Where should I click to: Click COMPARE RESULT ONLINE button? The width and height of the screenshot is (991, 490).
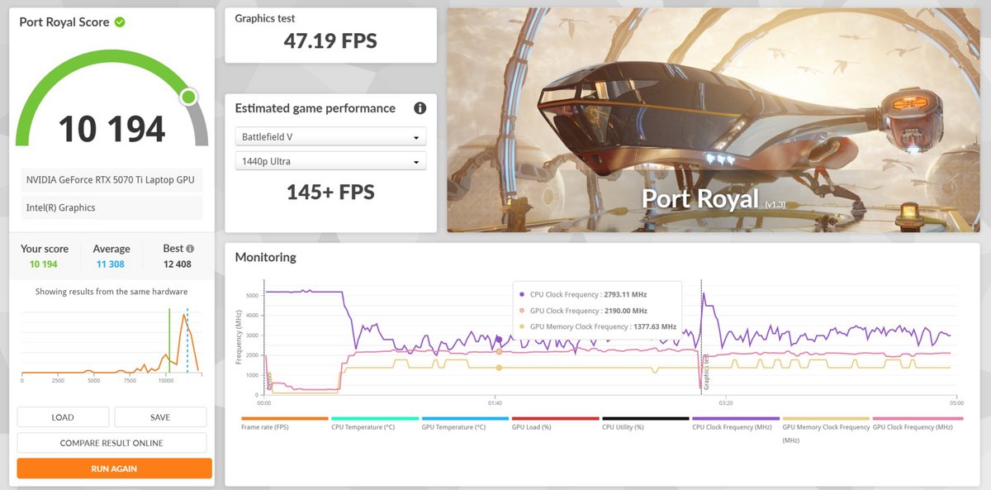111,443
